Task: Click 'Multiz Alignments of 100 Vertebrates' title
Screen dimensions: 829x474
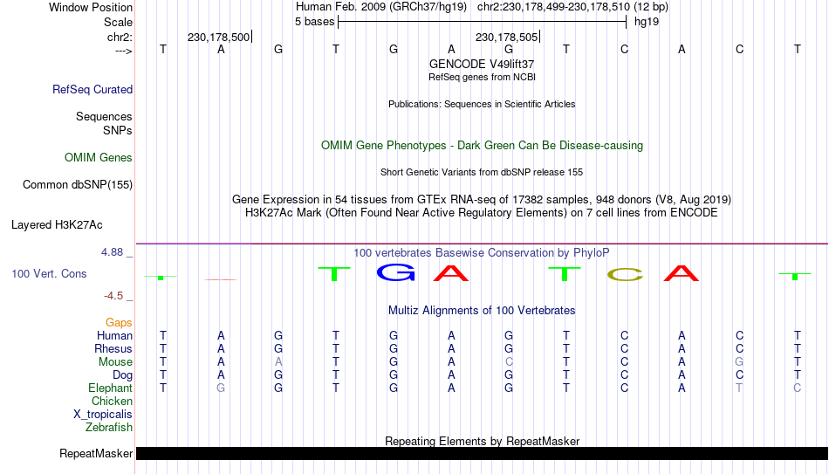Action: point(482,311)
